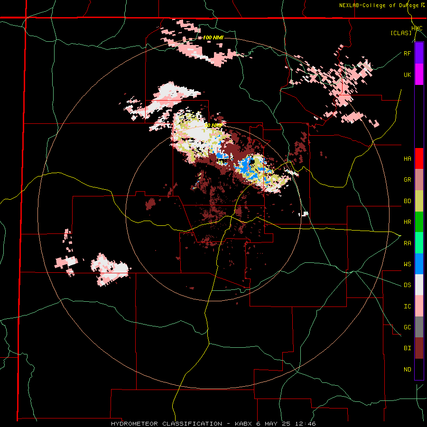Click the ND black legend swatch
The image size is (427, 427).
(x=419, y=369)
